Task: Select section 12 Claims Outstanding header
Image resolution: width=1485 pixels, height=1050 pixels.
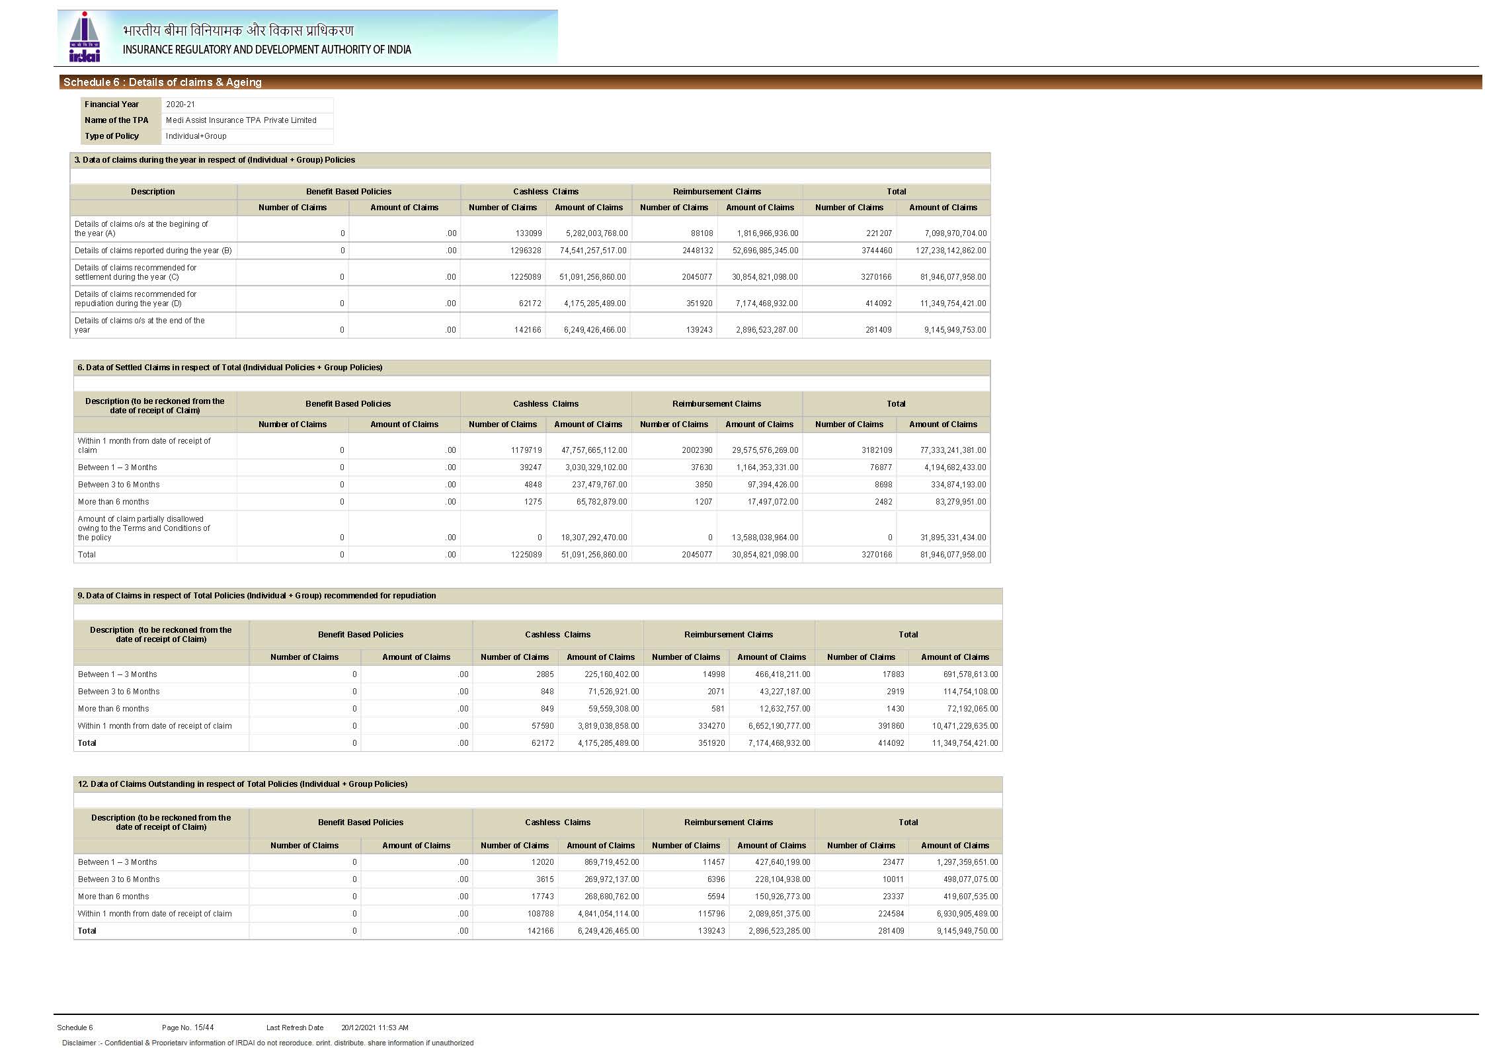Action: [243, 784]
